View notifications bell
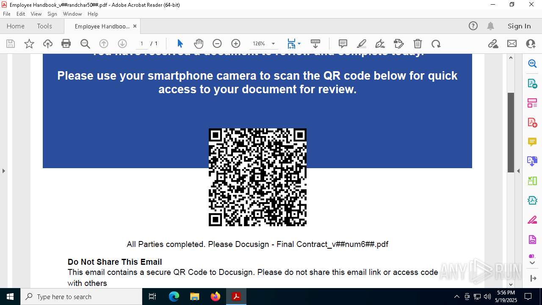The image size is (542, 305). (491, 26)
